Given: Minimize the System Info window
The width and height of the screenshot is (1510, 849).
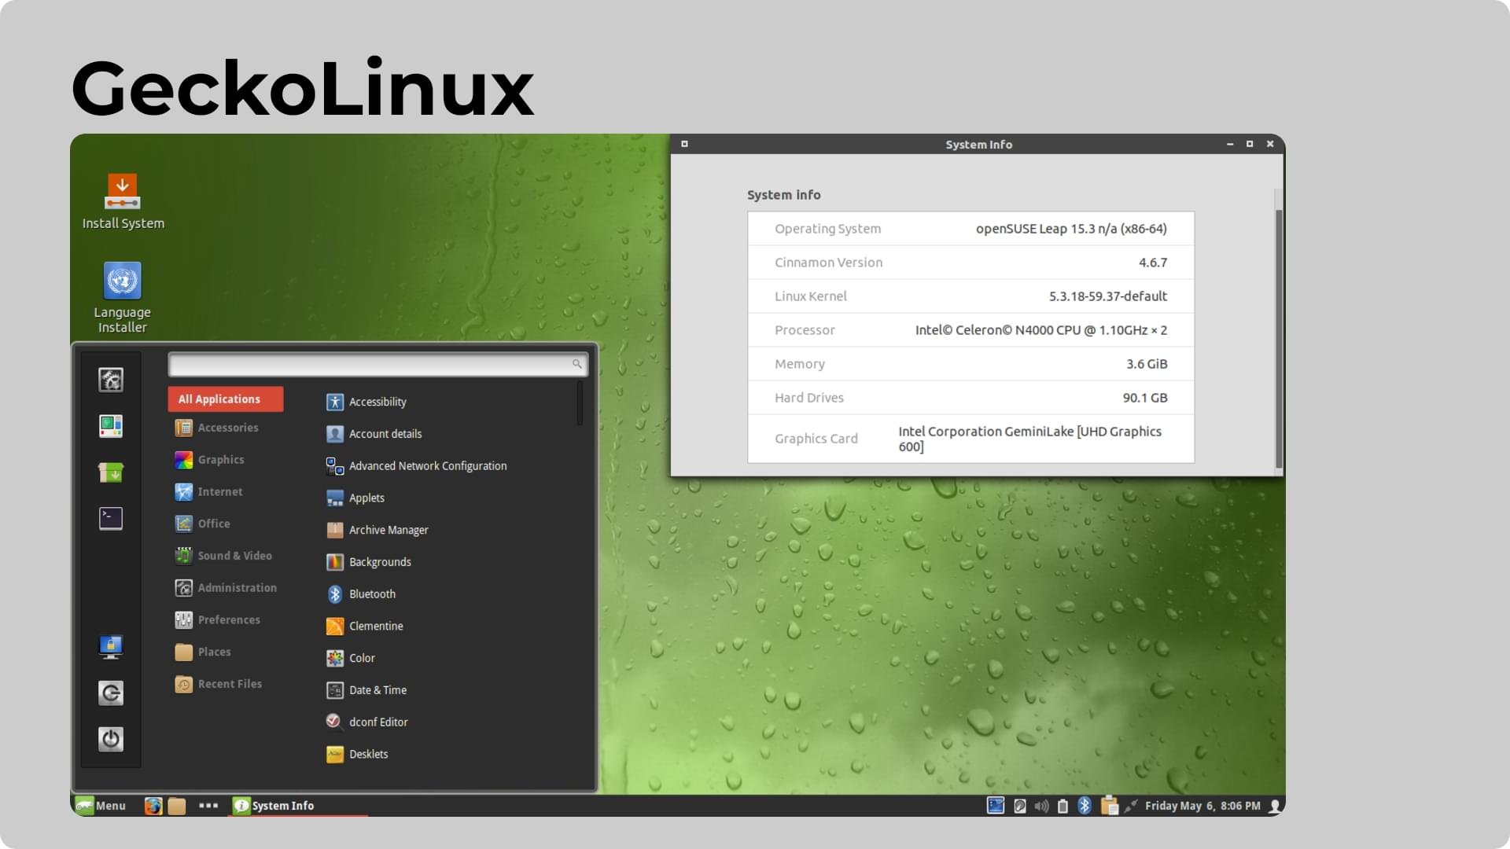Looking at the screenshot, I should (1230, 145).
